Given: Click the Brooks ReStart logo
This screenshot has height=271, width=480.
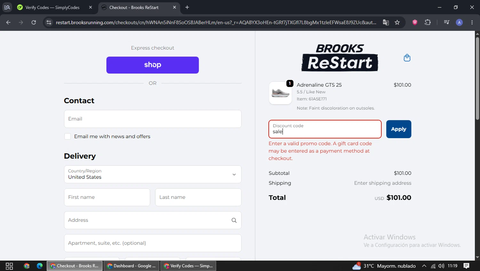Looking at the screenshot, I should click(340, 58).
